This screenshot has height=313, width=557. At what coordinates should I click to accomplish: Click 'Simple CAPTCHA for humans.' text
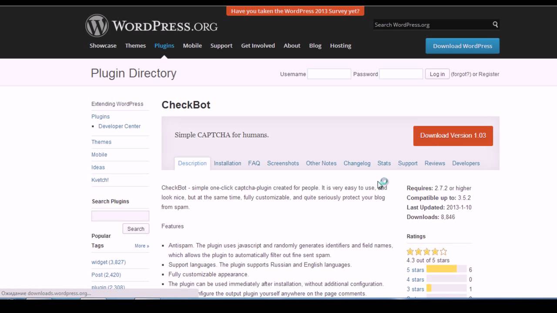221,135
